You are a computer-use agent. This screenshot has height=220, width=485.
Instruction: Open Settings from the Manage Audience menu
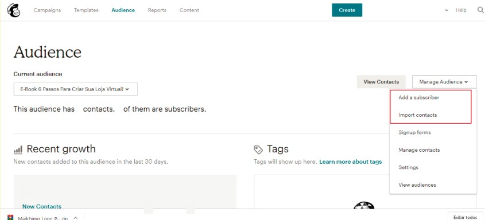[x=408, y=167]
